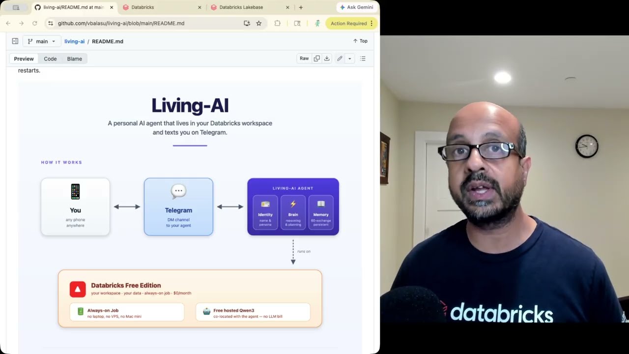The height and width of the screenshot is (354, 629).
Task: Click the Ask Gemini button
Action: [x=357, y=7]
